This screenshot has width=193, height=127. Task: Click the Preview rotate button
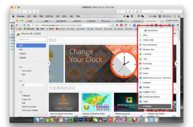[130, 12]
